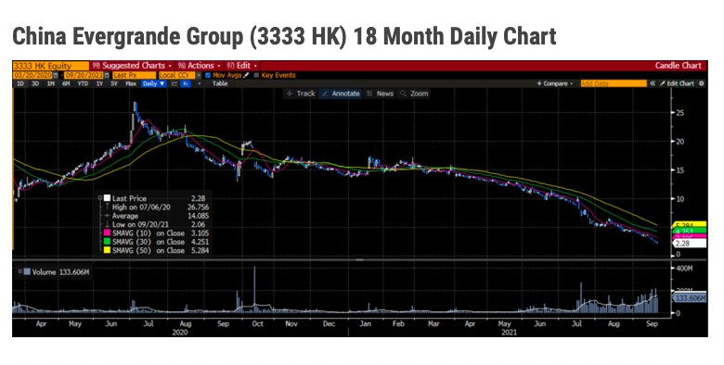Select the Max range

point(131,84)
